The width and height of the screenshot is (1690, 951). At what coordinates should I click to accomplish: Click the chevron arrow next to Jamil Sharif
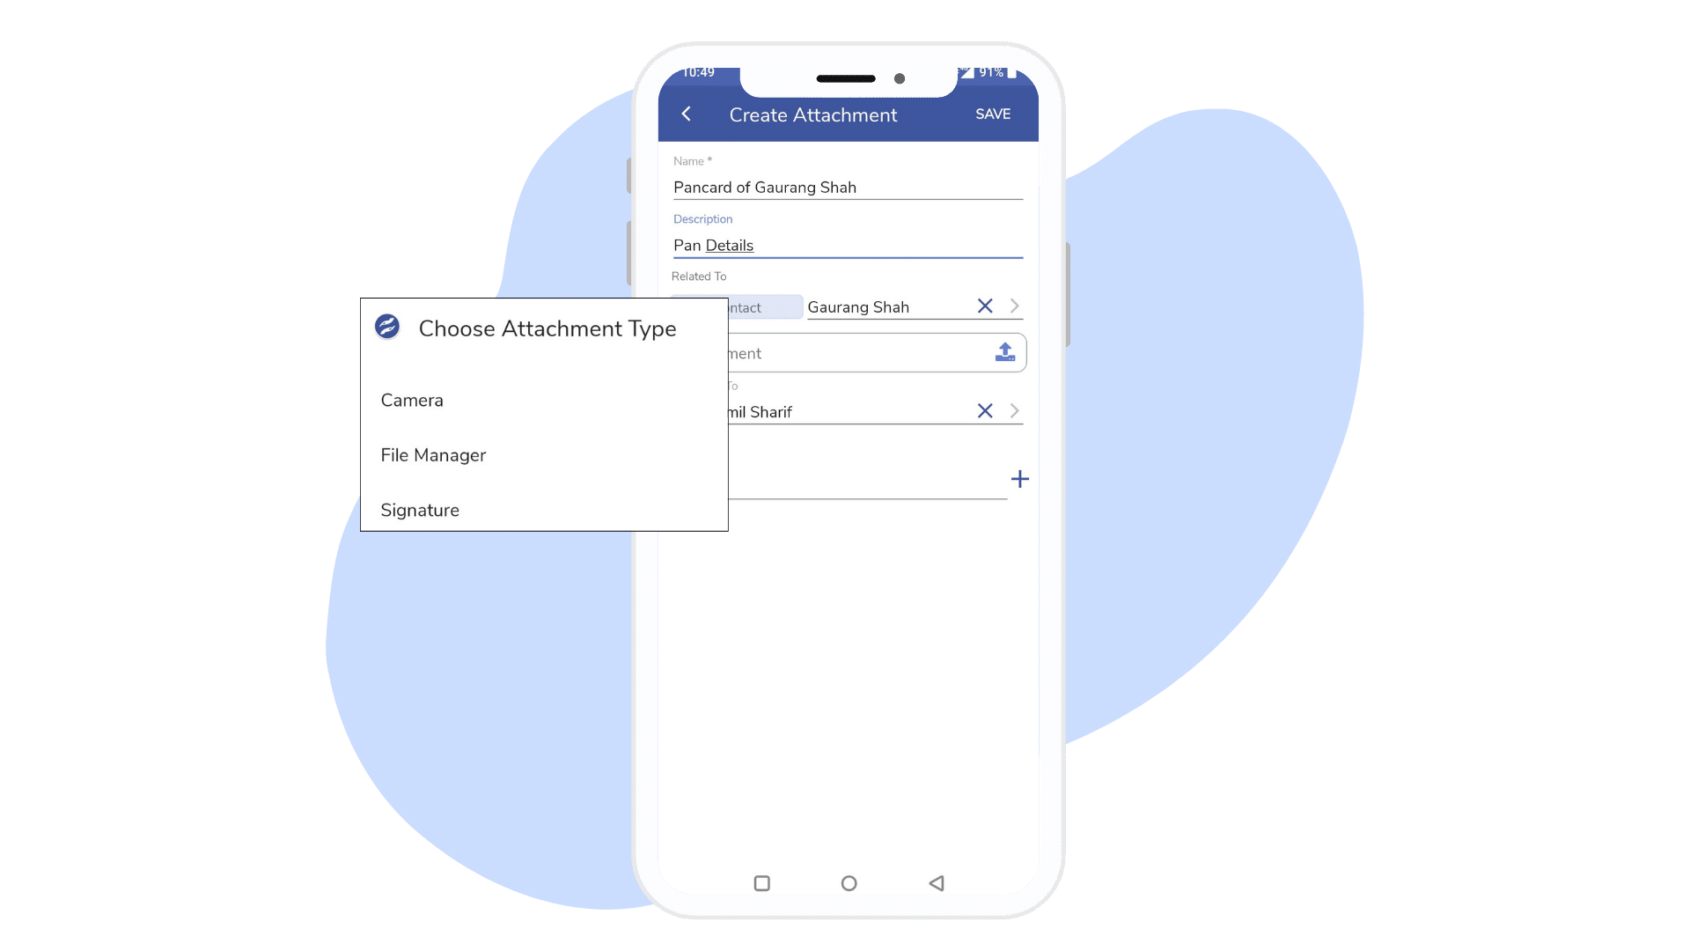(1015, 411)
